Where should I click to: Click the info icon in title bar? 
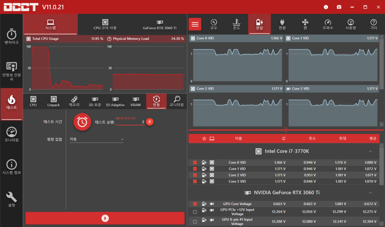tap(326, 7)
